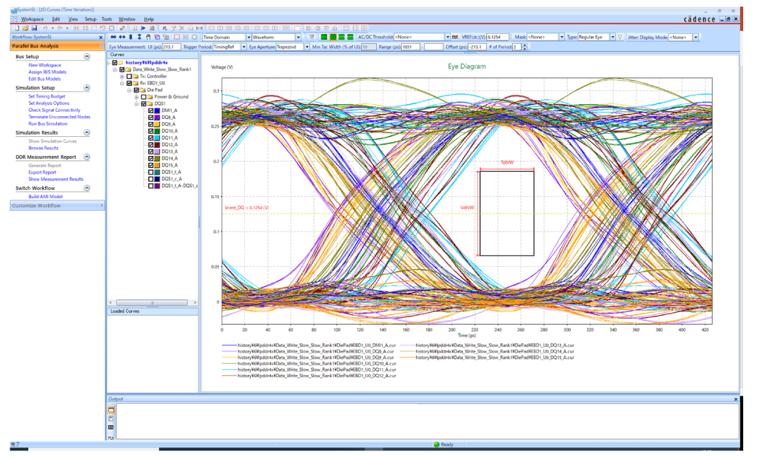Open the Setup menu
The height and width of the screenshot is (457, 758).
[x=90, y=18]
